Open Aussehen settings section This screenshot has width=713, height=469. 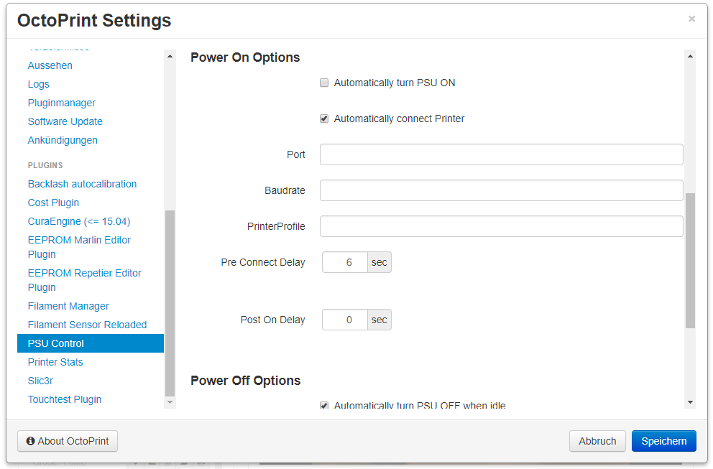coord(50,65)
